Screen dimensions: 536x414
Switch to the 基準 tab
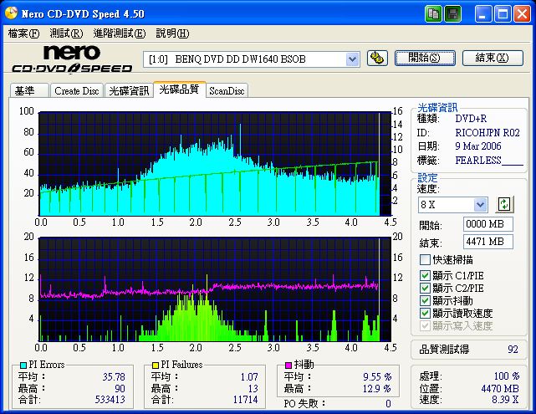point(29,91)
